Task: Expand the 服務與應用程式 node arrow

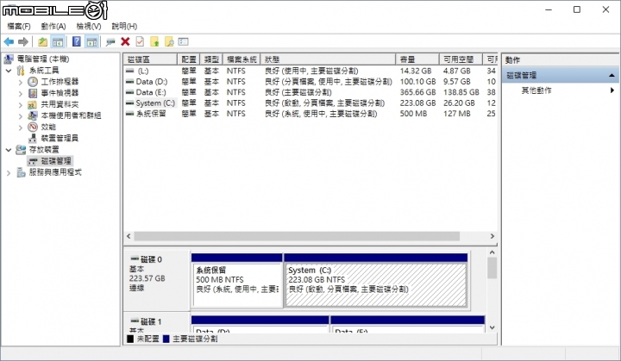Action: (9, 172)
